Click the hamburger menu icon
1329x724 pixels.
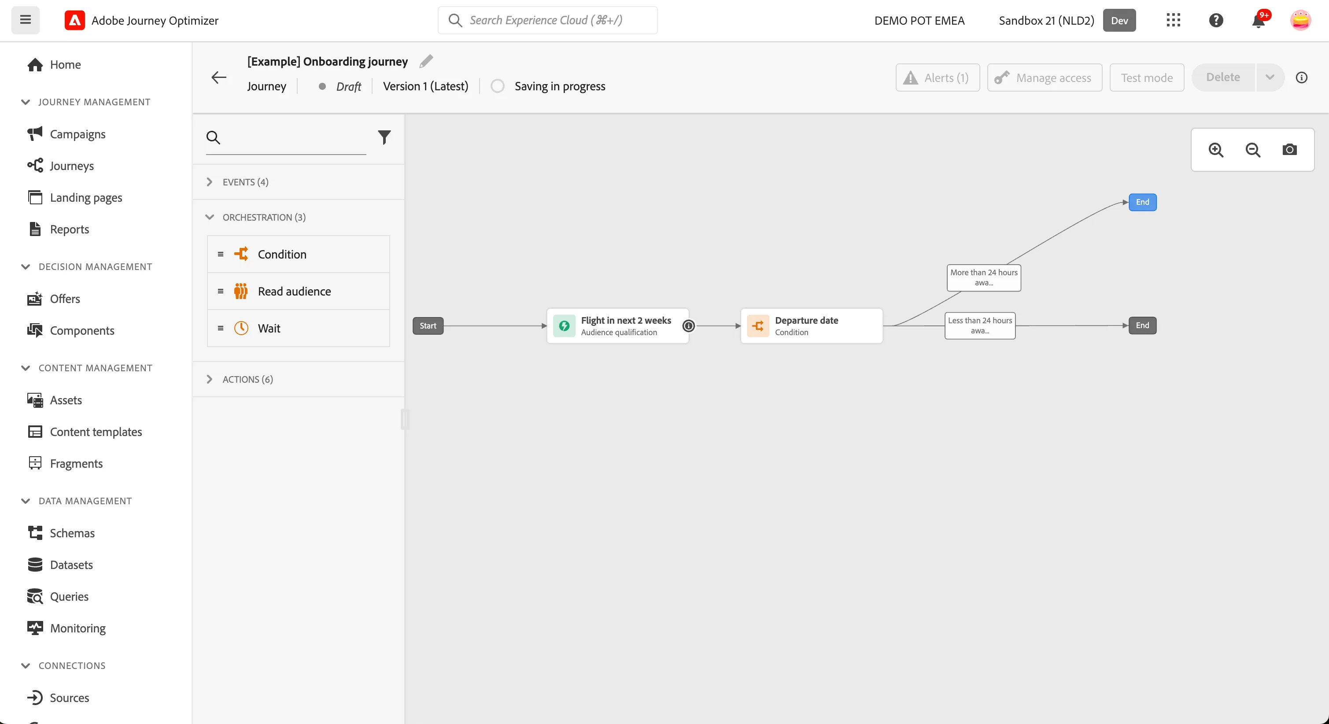point(25,20)
